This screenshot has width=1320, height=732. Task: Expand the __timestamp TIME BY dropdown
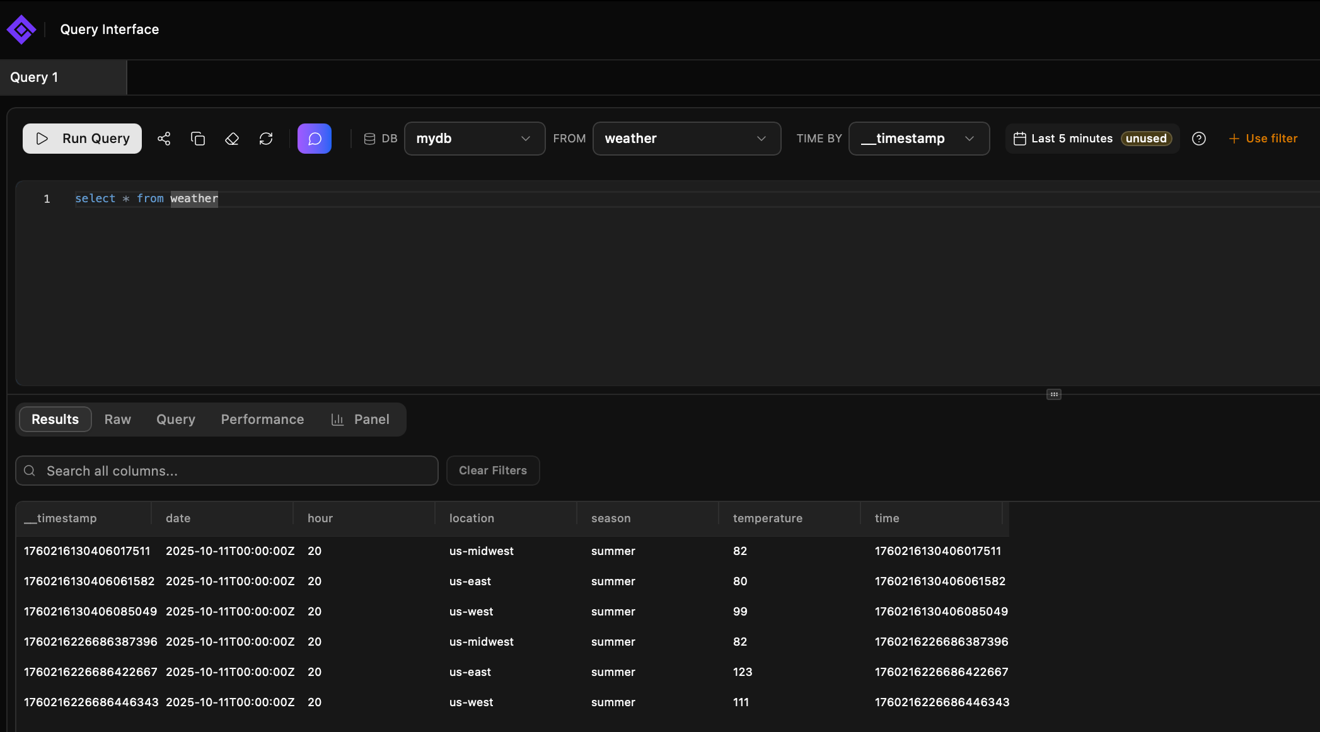[x=918, y=139]
